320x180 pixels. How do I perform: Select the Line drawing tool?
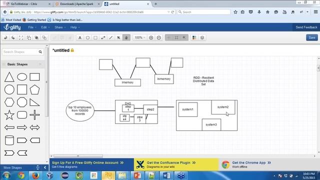click(x=111, y=38)
